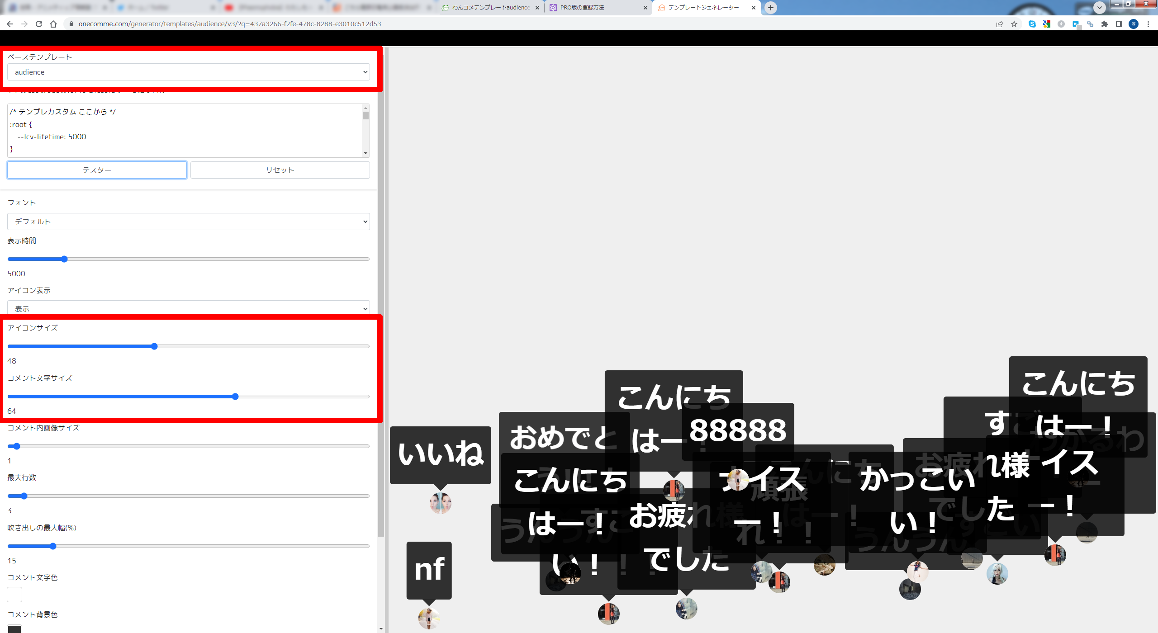The height and width of the screenshot is (633, 1158).
Task: Open the ベーステンプレート audience dropdown
Action: [x=188, y=72]
